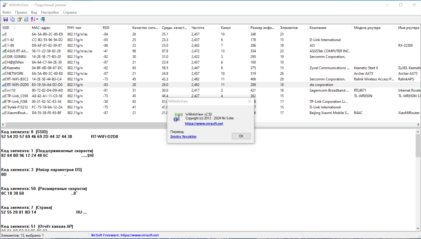The height and width of the screenshot is (239, 421).
Task: Open the https://www.nirsoft.net link in the dialog
Action: coord(204,123)
